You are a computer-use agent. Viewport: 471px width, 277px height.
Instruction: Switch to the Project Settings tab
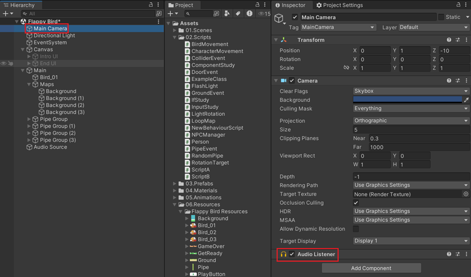point(339,5)
